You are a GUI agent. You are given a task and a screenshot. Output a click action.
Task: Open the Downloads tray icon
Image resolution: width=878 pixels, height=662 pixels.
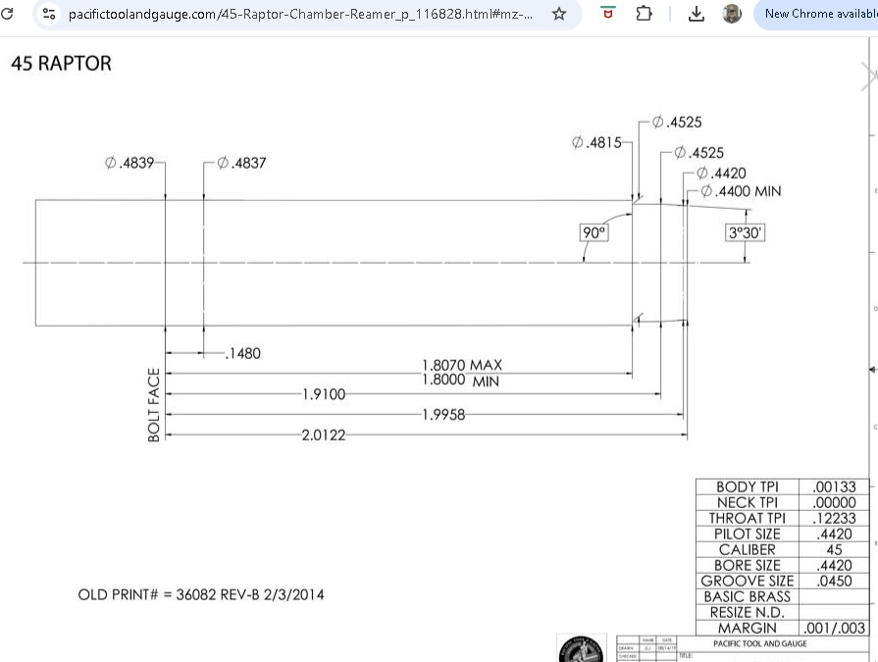pyautogui.click(x=697, y=15)
